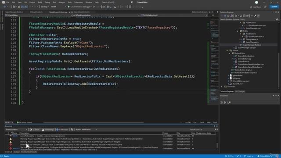
Task: Switch to Git Changes tab
Action: 240,92
